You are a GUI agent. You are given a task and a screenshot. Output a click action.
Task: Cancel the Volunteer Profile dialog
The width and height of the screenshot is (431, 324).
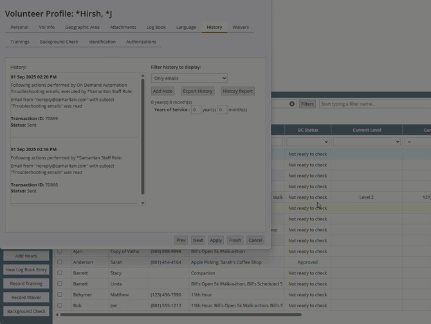coord(255,240)
